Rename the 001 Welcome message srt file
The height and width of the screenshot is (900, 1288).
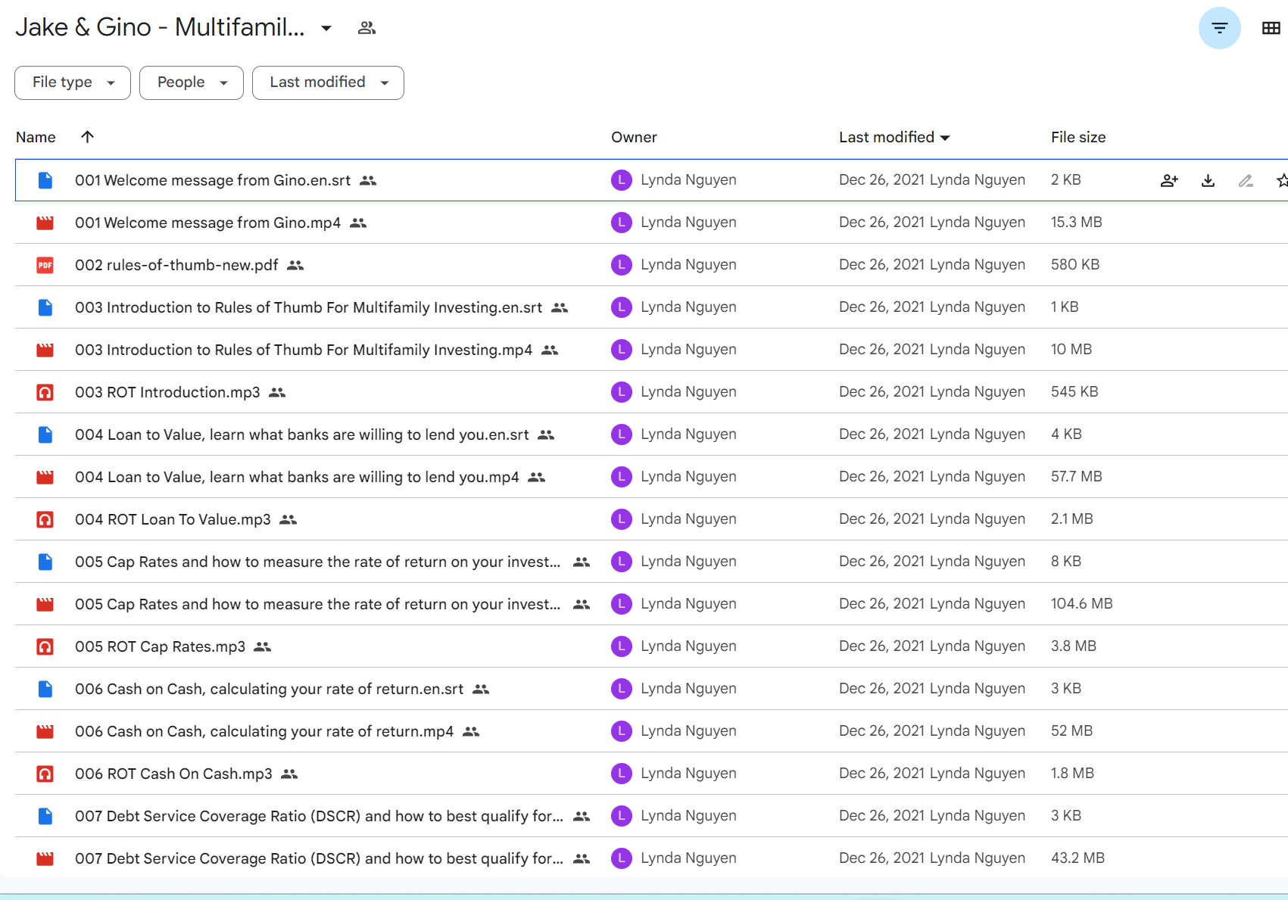(x=1246, y=180)
